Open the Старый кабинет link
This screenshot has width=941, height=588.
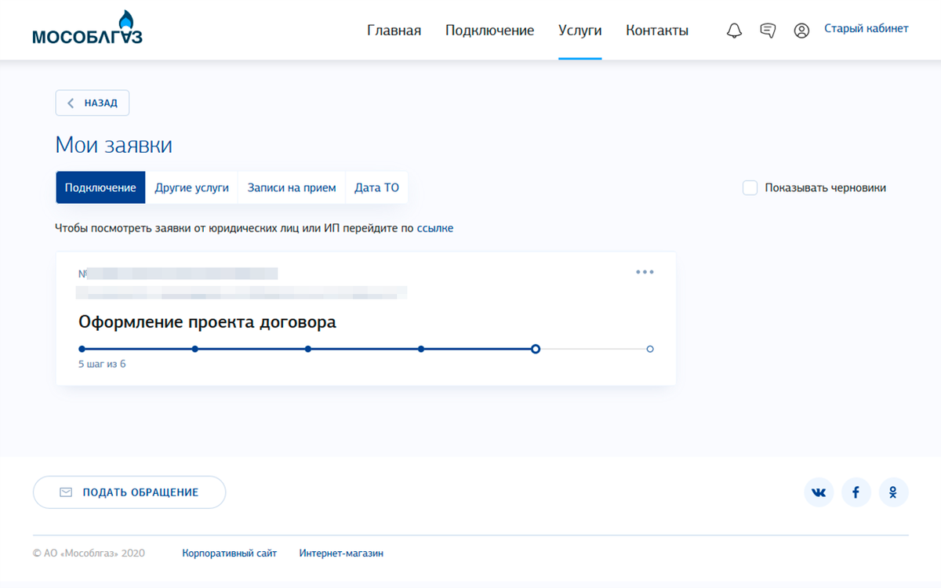867,28
